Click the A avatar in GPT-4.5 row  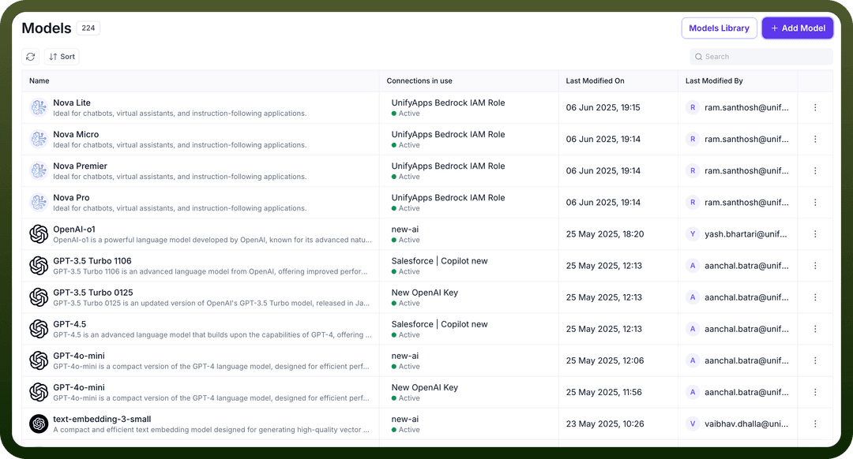coord(693,329)
